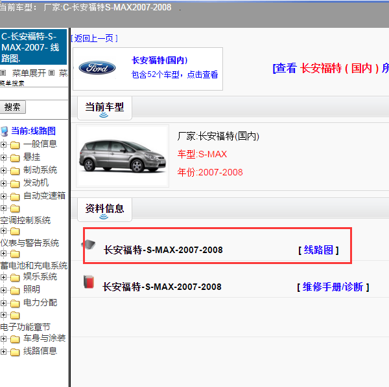Click the 厂家:长安福特(国内) text

tap(218, 136)
